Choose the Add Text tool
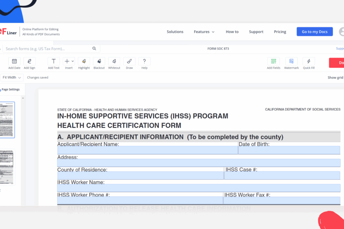 (53, 64)
